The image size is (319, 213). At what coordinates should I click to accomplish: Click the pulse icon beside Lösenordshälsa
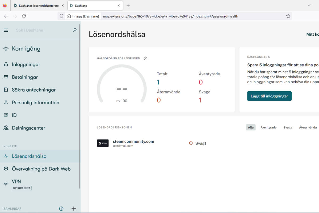pos(6,156)
